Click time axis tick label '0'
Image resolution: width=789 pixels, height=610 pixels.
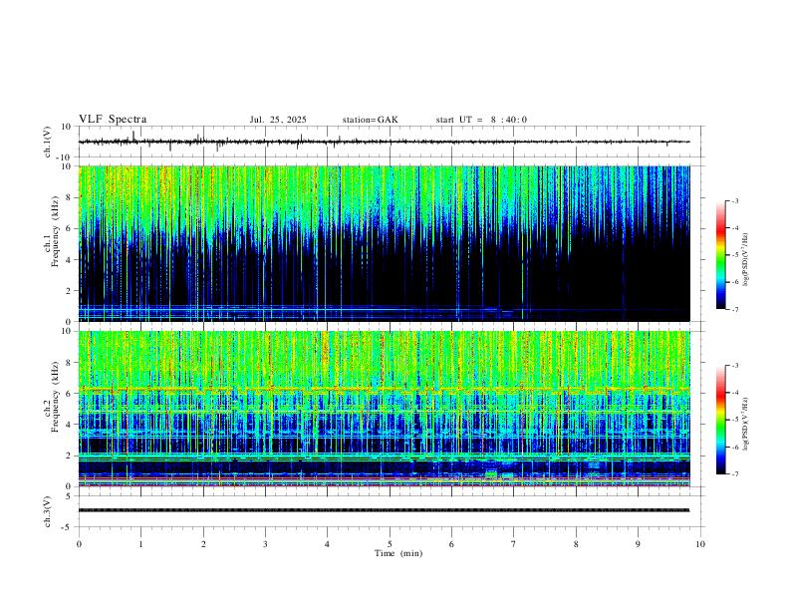click(x=79, y=544)
